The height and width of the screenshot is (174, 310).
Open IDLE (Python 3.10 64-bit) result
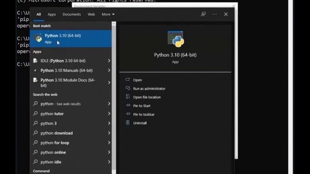pos(71,61)
